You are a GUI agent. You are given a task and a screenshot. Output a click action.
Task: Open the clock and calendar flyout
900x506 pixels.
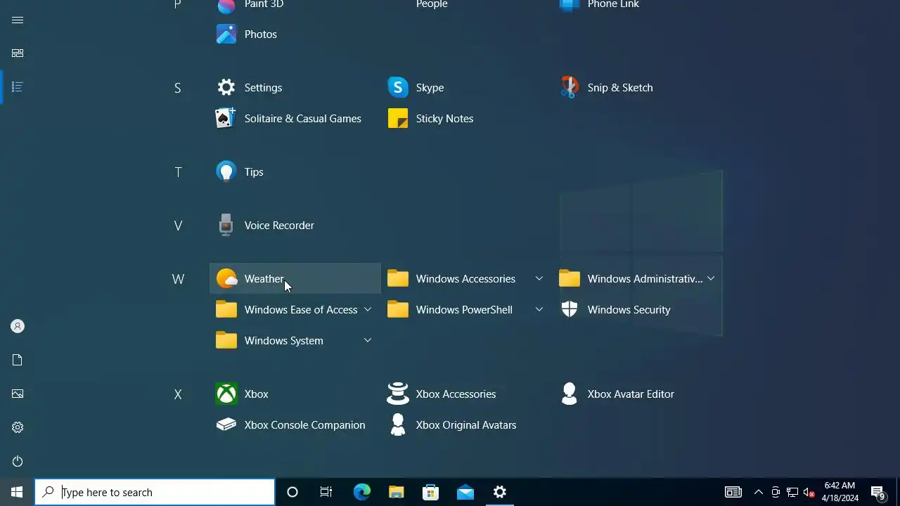tap(840, 492)
